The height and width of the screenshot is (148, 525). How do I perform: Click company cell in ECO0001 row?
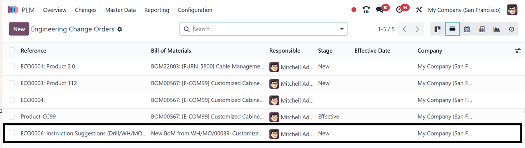point(445,67)
